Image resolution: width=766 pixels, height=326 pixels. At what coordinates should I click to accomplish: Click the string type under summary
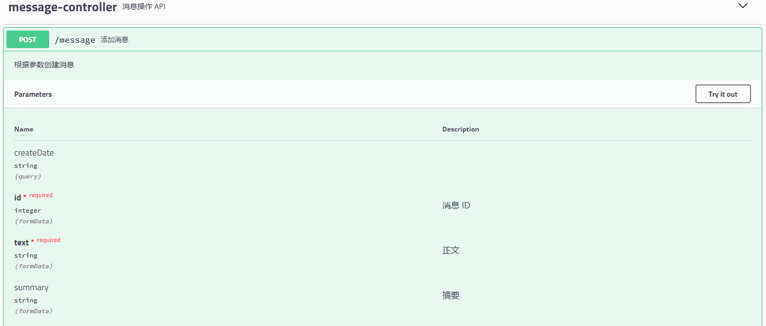(x=26, y=300)
